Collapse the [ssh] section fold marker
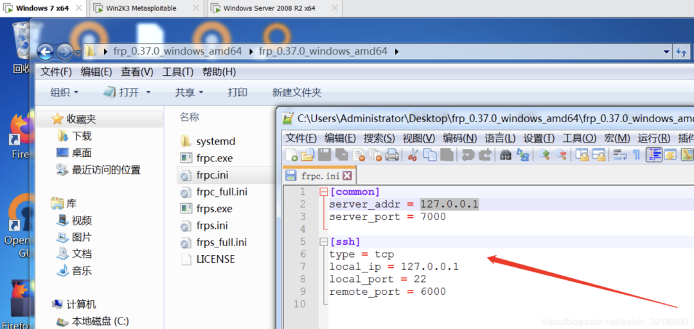 pos(323,242)
